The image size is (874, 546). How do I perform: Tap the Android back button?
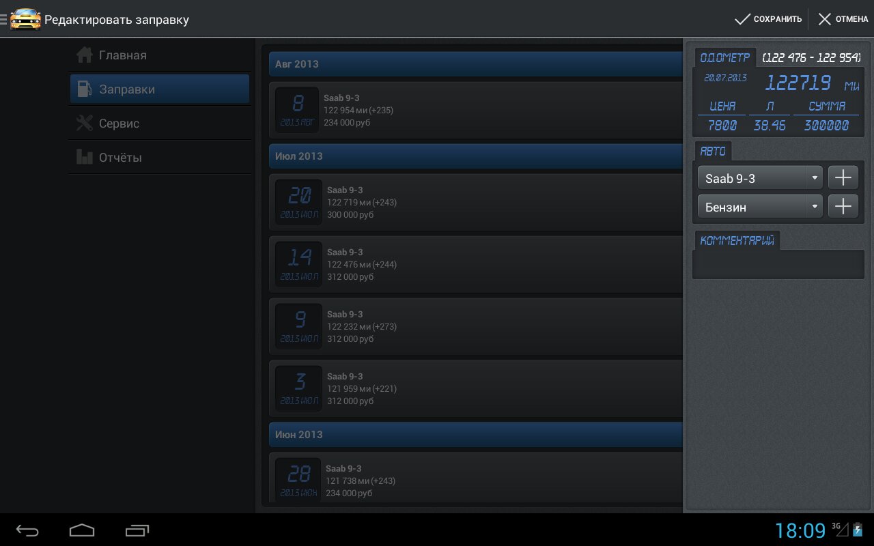pyautogui.click(x=27, y=530)
